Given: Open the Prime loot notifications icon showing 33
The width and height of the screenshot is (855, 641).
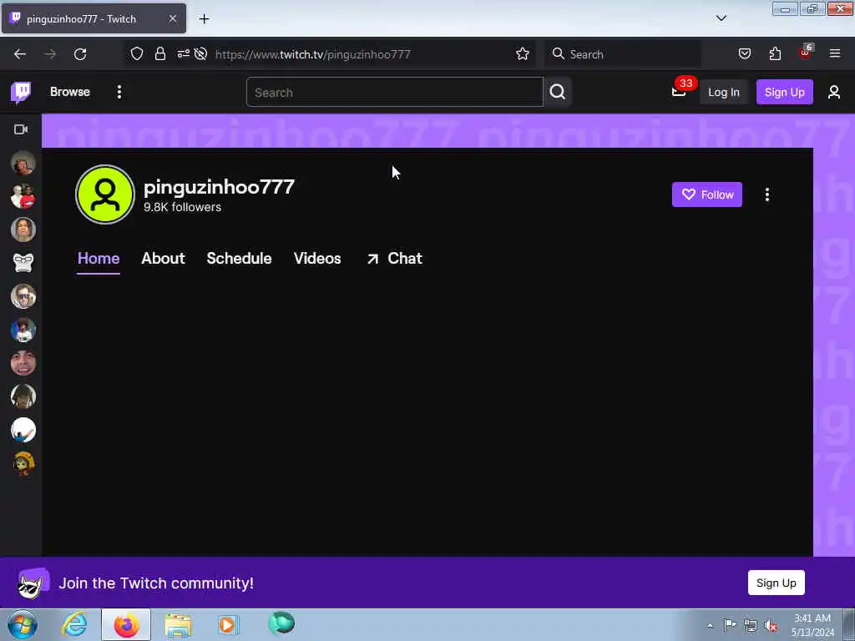Looking at the screenshot, I should (x=680, y=90).
